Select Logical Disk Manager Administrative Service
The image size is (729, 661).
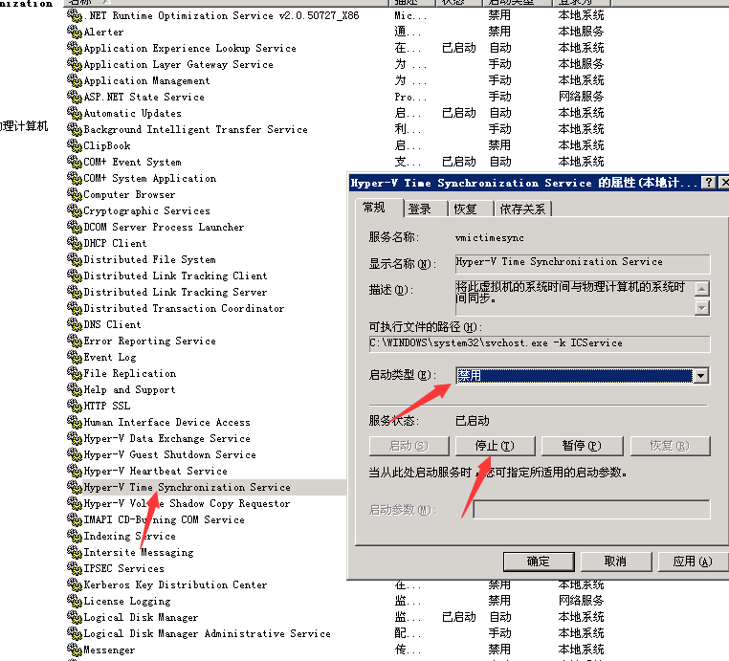pos(208,633)
